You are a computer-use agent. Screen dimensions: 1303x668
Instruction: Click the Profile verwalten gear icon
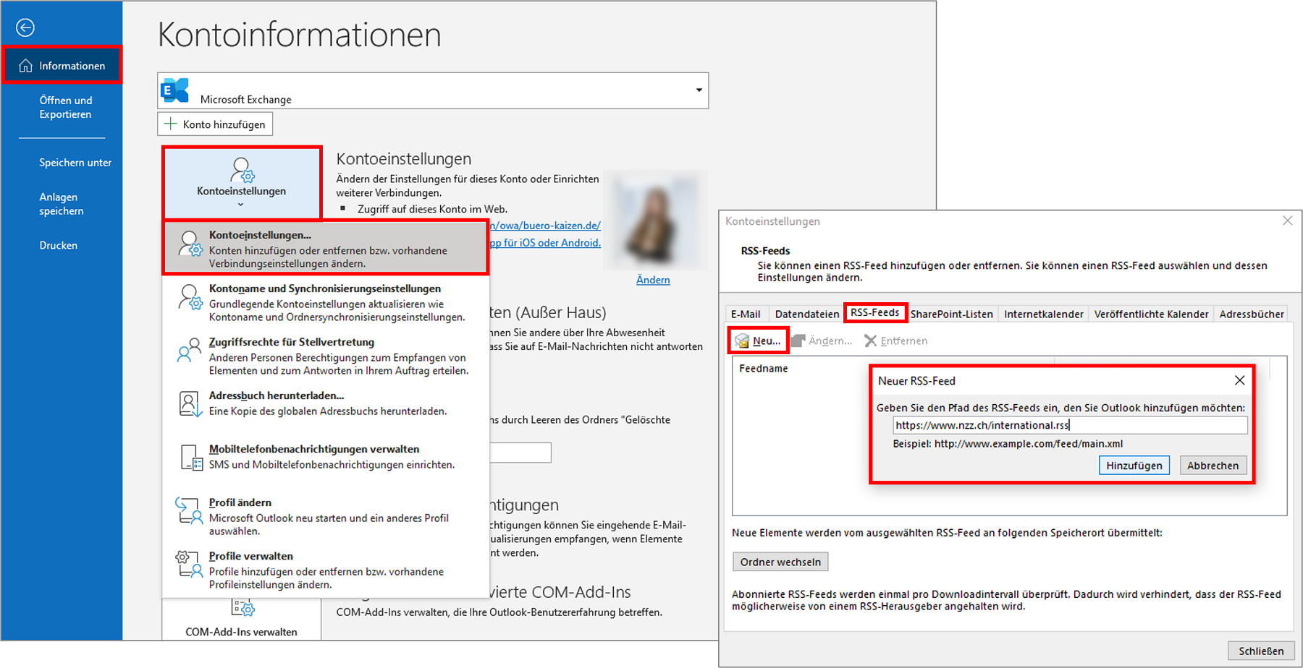point(189,564)
